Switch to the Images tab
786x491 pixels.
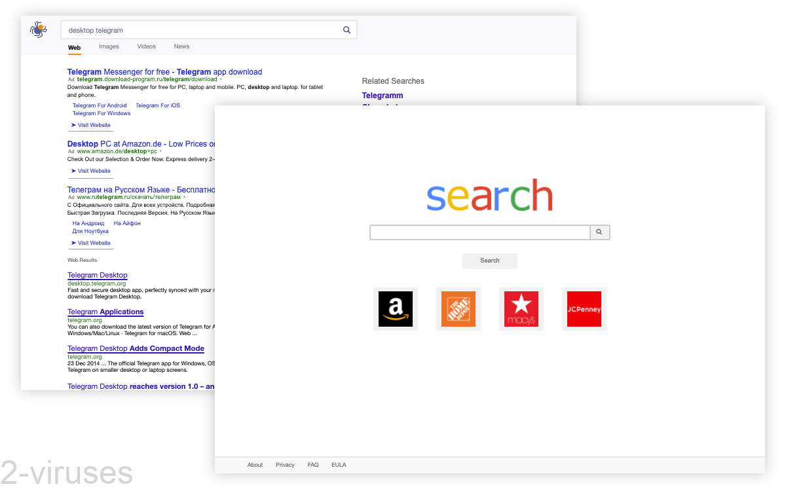109,46
